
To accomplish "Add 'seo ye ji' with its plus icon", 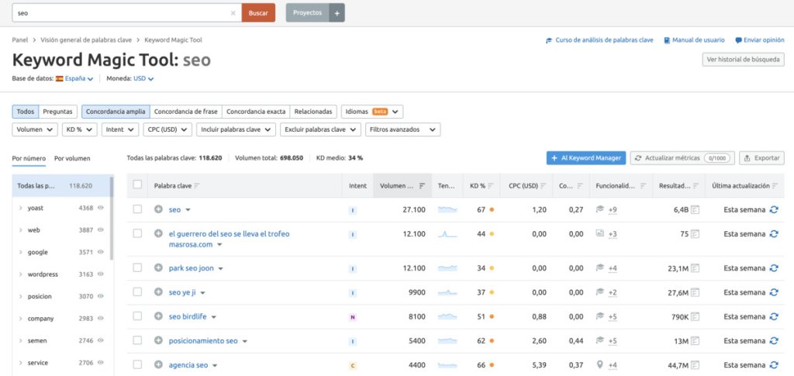I will (158, 292).
